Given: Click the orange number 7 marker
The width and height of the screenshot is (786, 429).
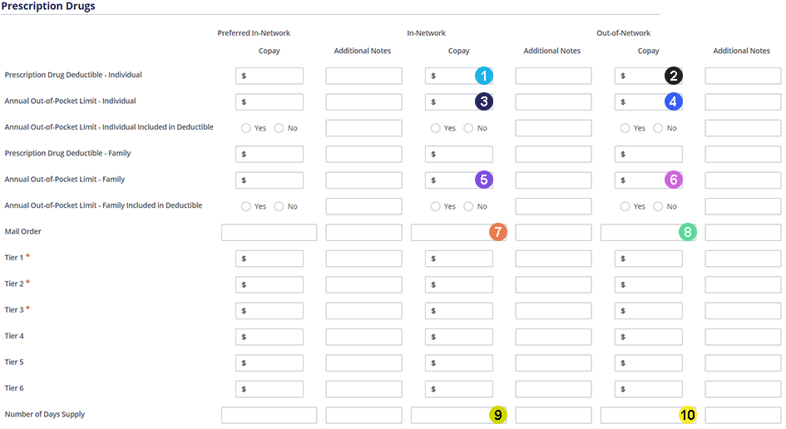Looking at the screenshot, I should coord(497,231).
